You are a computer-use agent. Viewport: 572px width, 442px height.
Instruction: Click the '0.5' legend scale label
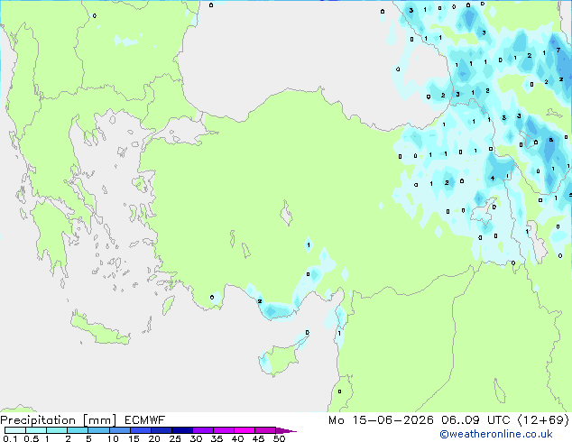[31, 438]
